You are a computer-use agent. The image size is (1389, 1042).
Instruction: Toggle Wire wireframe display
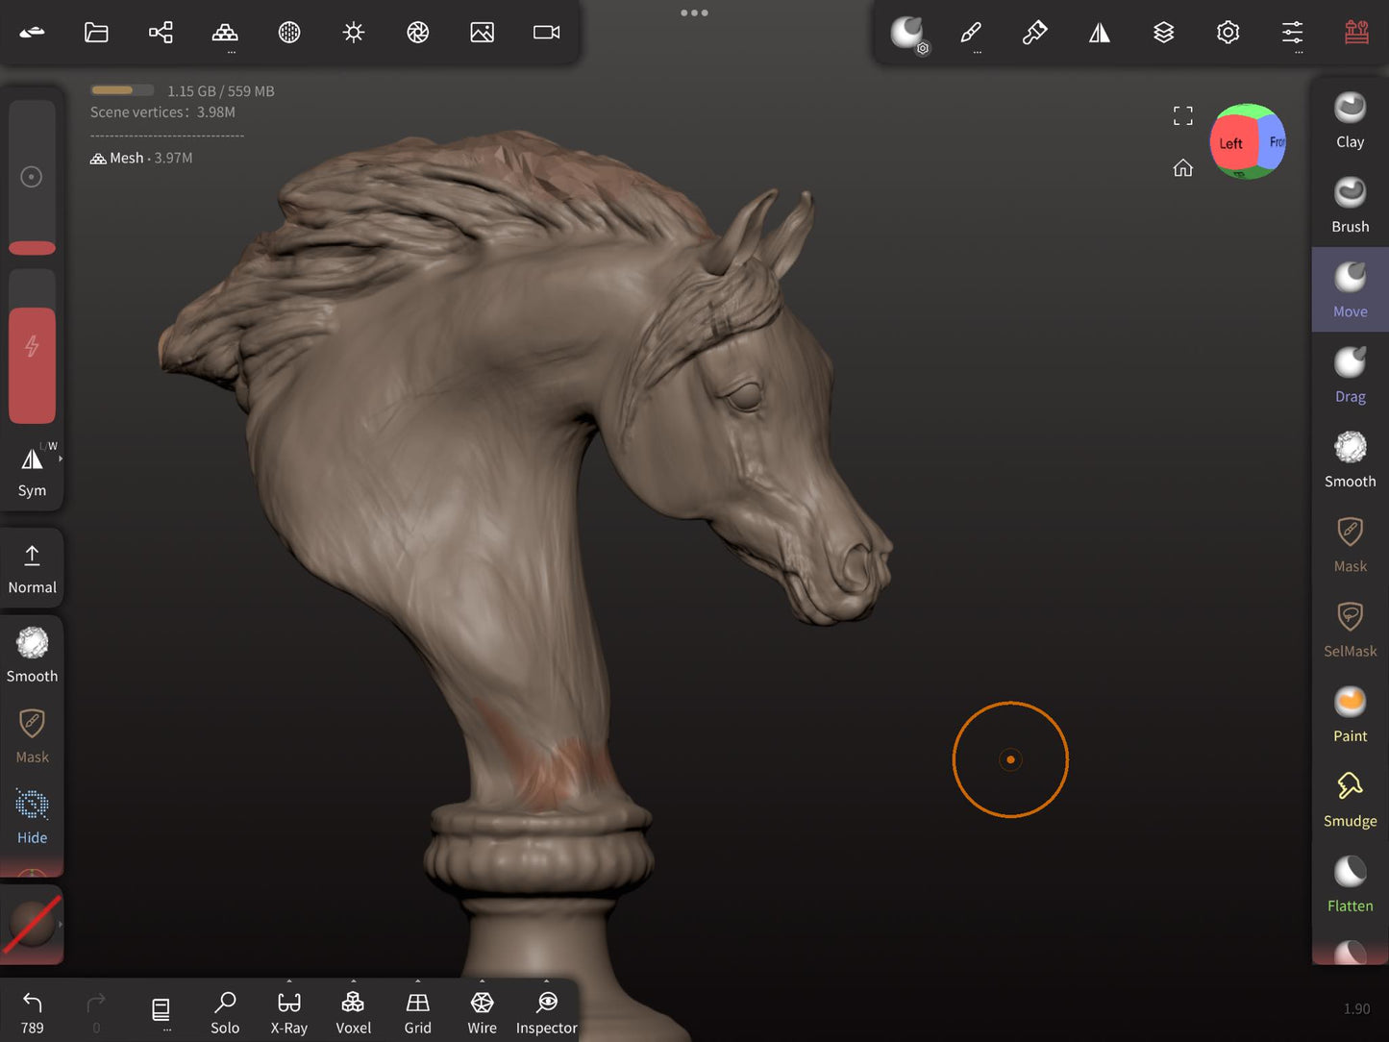[x=482, y=1012]
